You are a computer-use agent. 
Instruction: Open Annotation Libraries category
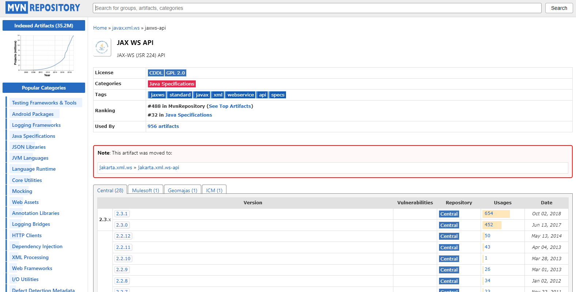[x=36, y=213]
